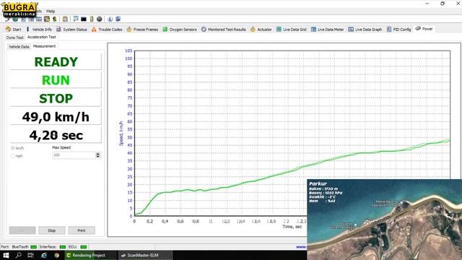Open the Vehicle Data tab

(19, 46)
